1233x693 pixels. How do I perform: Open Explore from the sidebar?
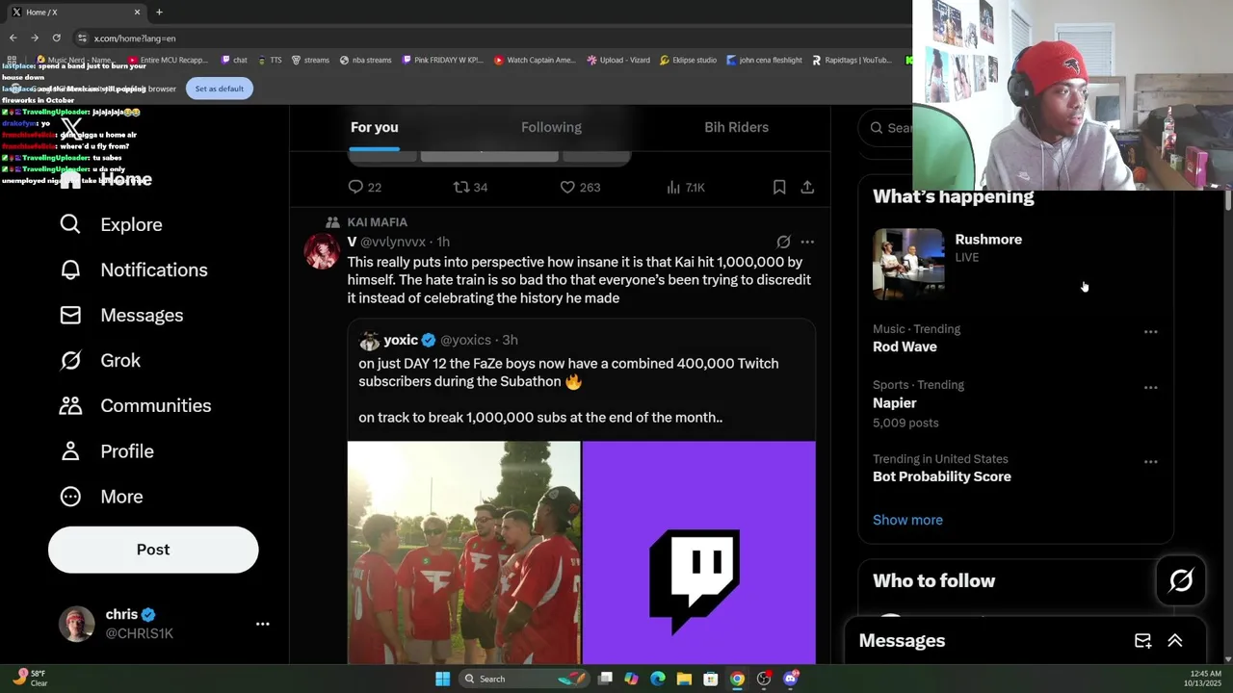[111, 224]
